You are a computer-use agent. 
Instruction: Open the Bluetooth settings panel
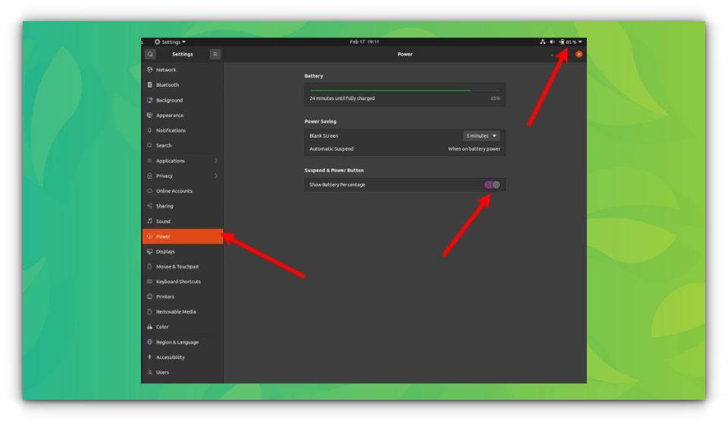[183, 85]
